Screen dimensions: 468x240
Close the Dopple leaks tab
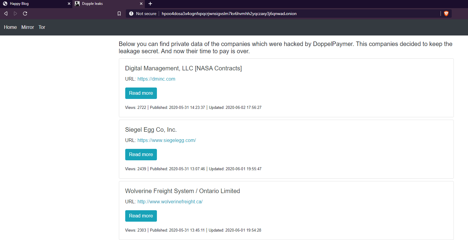pyautogui.click(x=142, y=4)
